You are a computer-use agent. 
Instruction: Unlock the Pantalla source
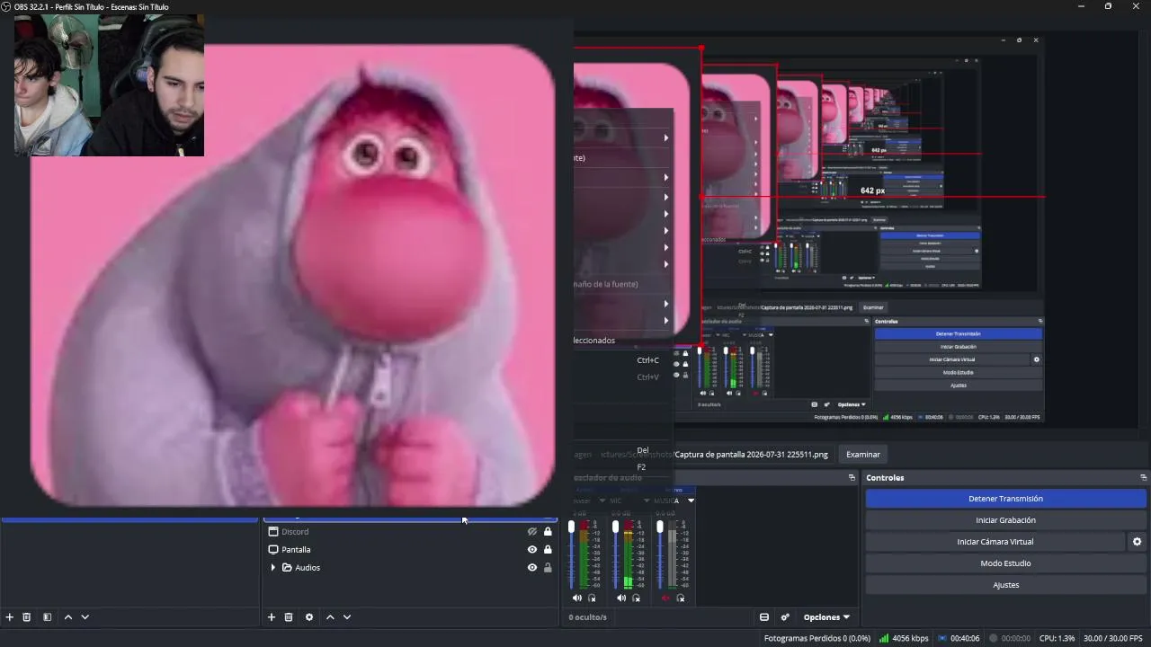(548, 550)
